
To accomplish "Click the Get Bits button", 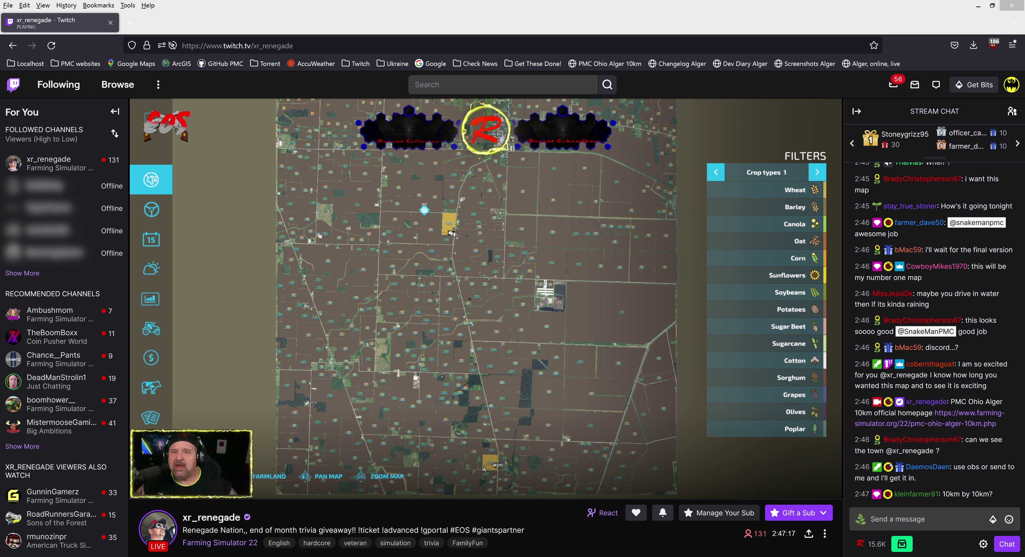I will 974,85.
